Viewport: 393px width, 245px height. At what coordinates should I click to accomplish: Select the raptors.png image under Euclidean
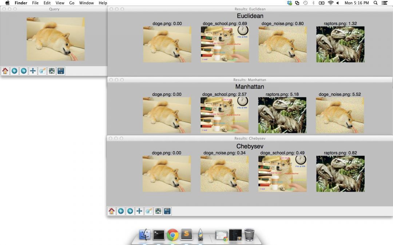point(340,45)
